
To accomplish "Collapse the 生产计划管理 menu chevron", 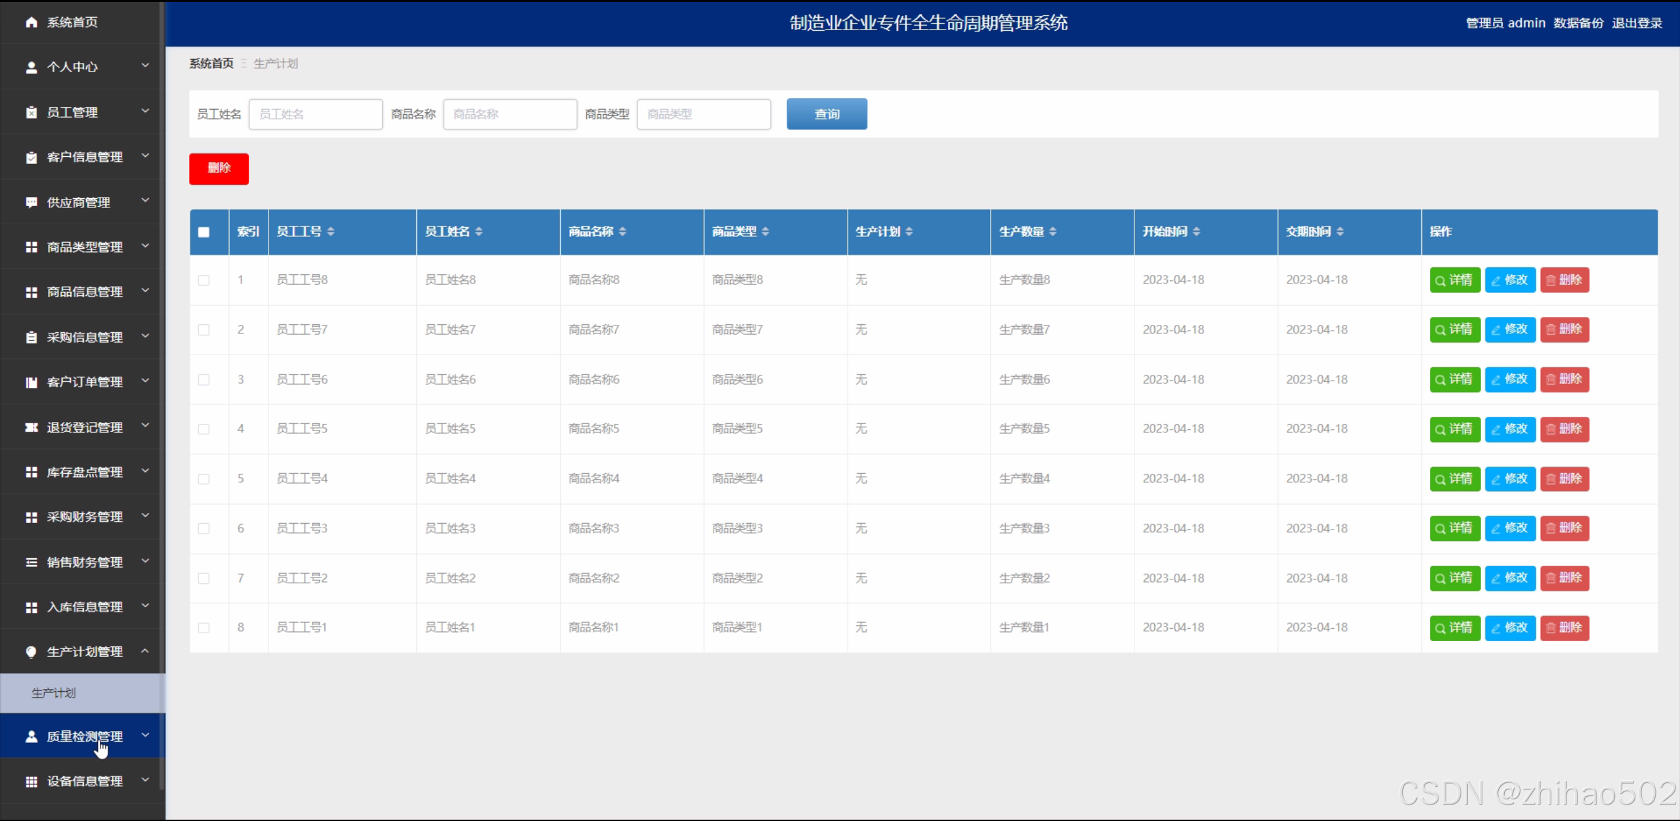I will [x=145, y=651].
